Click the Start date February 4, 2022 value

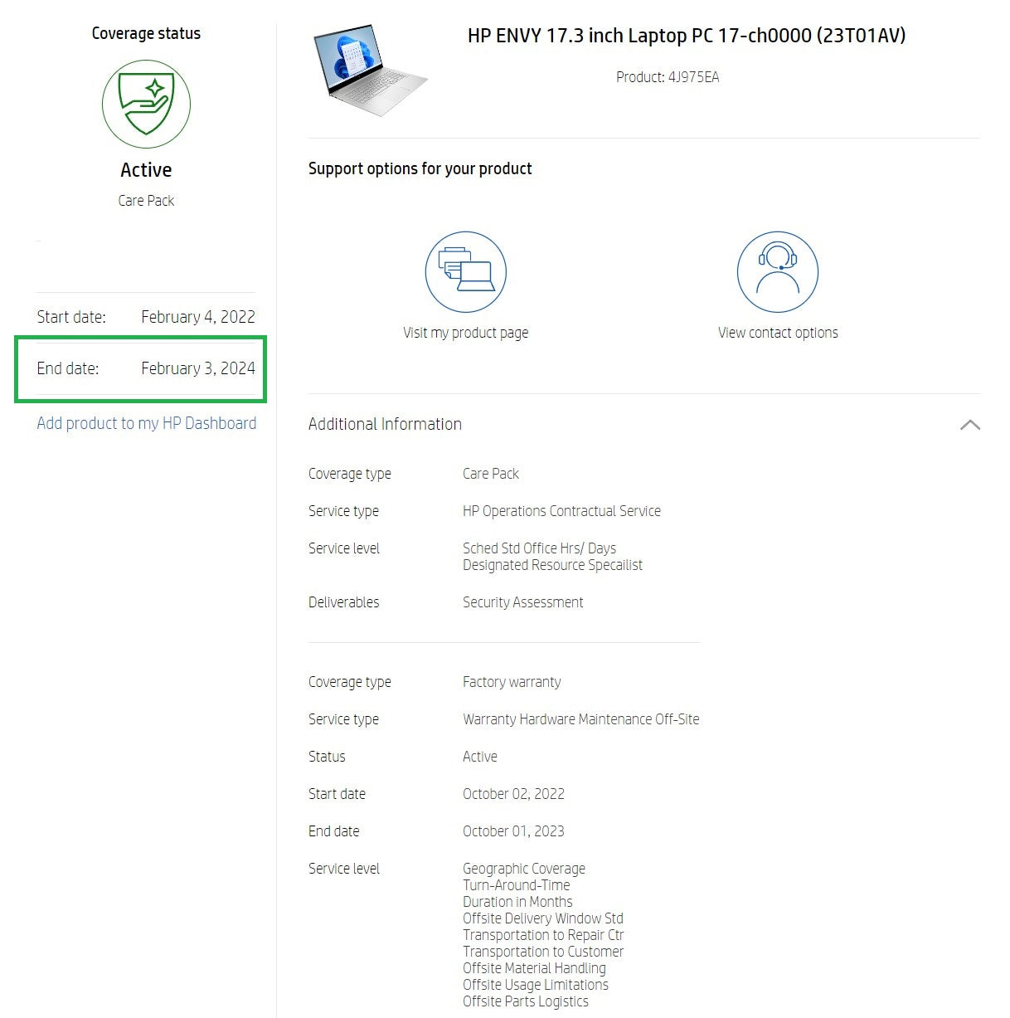tap(197, 317)
